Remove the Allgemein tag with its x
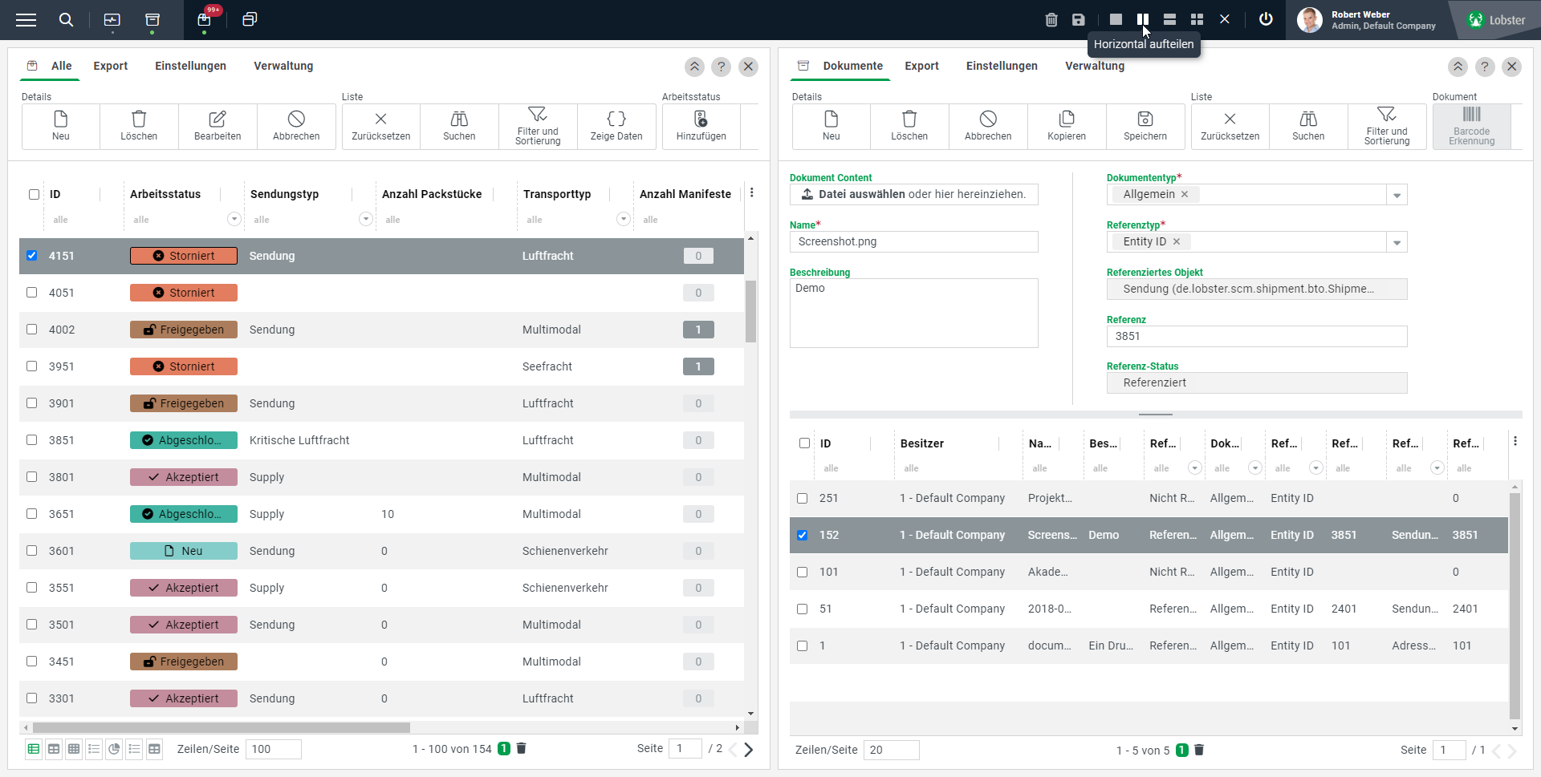The image size is (1541, 777). pos(1185,194)
